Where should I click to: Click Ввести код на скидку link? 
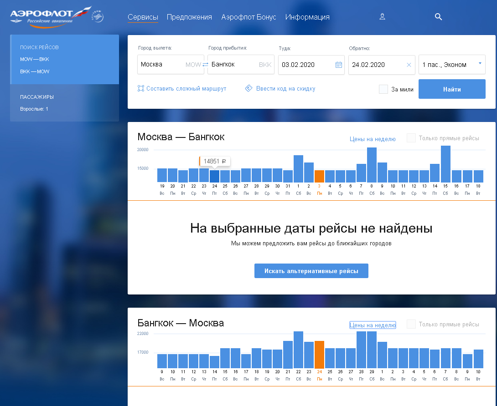pyautogui.click(x=285, y=89)
